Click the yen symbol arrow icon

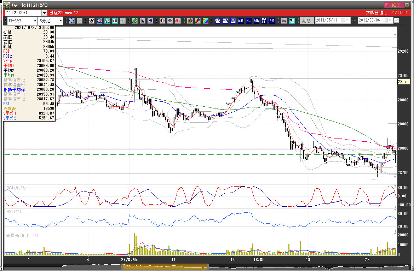coord(115,20)
